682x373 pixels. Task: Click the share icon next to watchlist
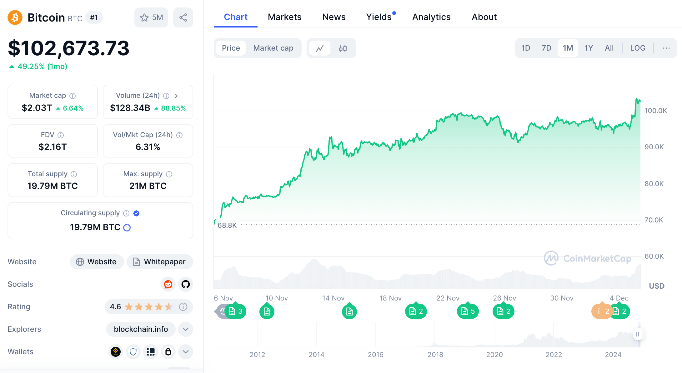(x=183, y=17)
